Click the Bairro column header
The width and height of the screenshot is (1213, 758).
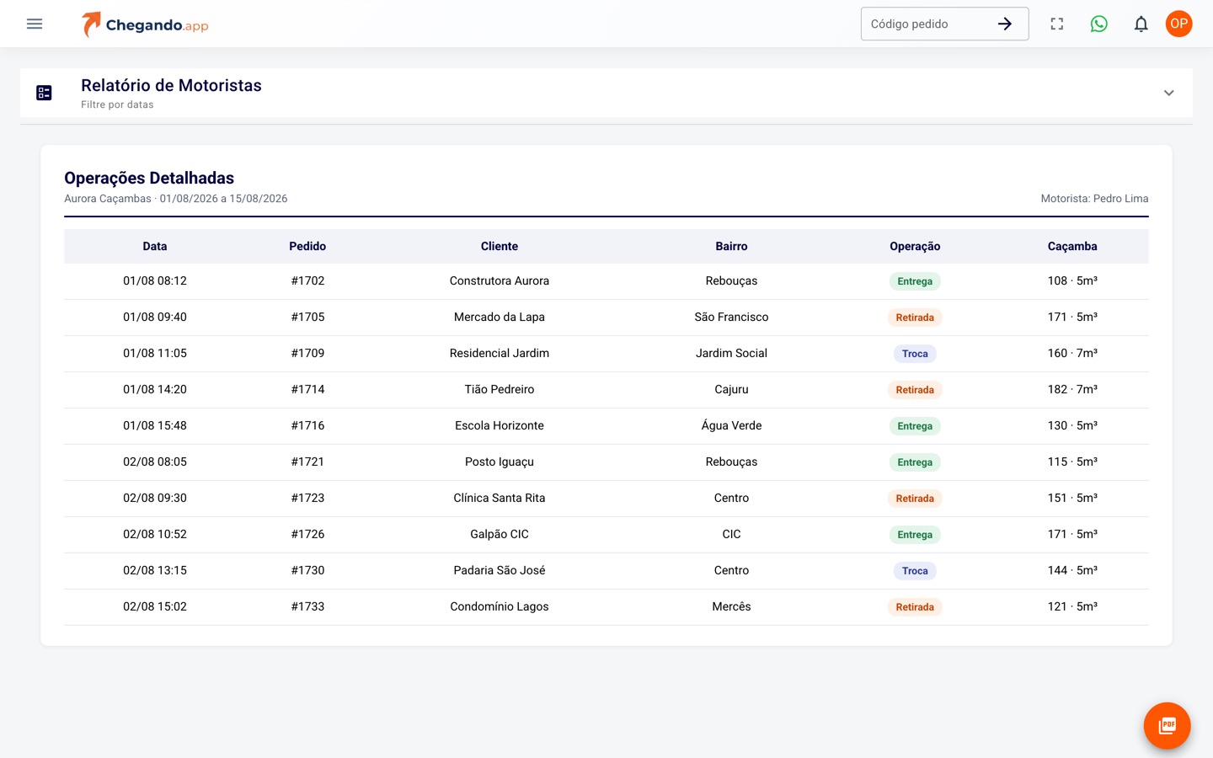tap(731, 246)
